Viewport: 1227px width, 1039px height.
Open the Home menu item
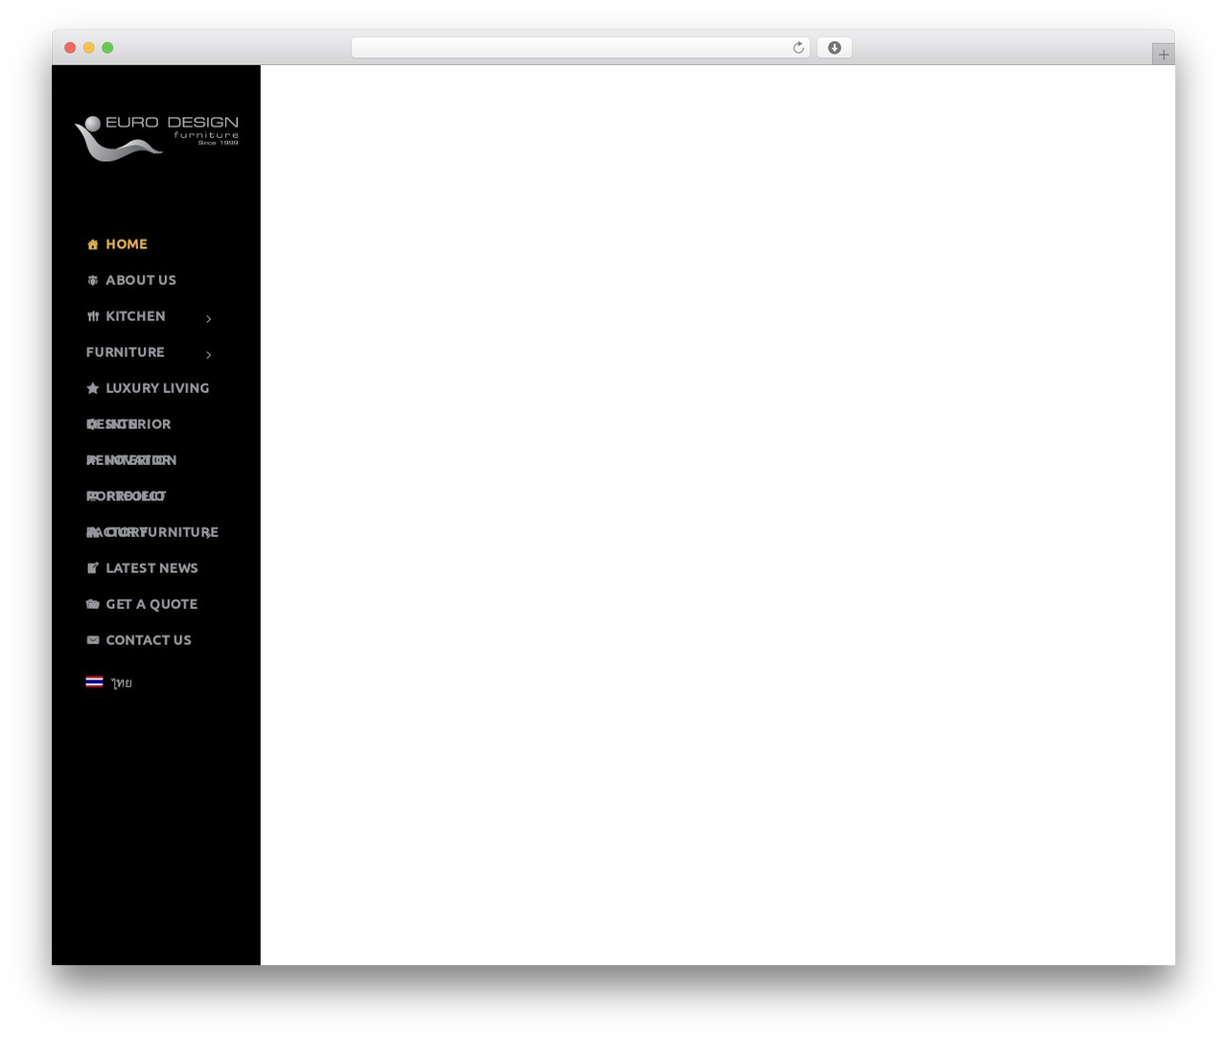tap(127, 244)
